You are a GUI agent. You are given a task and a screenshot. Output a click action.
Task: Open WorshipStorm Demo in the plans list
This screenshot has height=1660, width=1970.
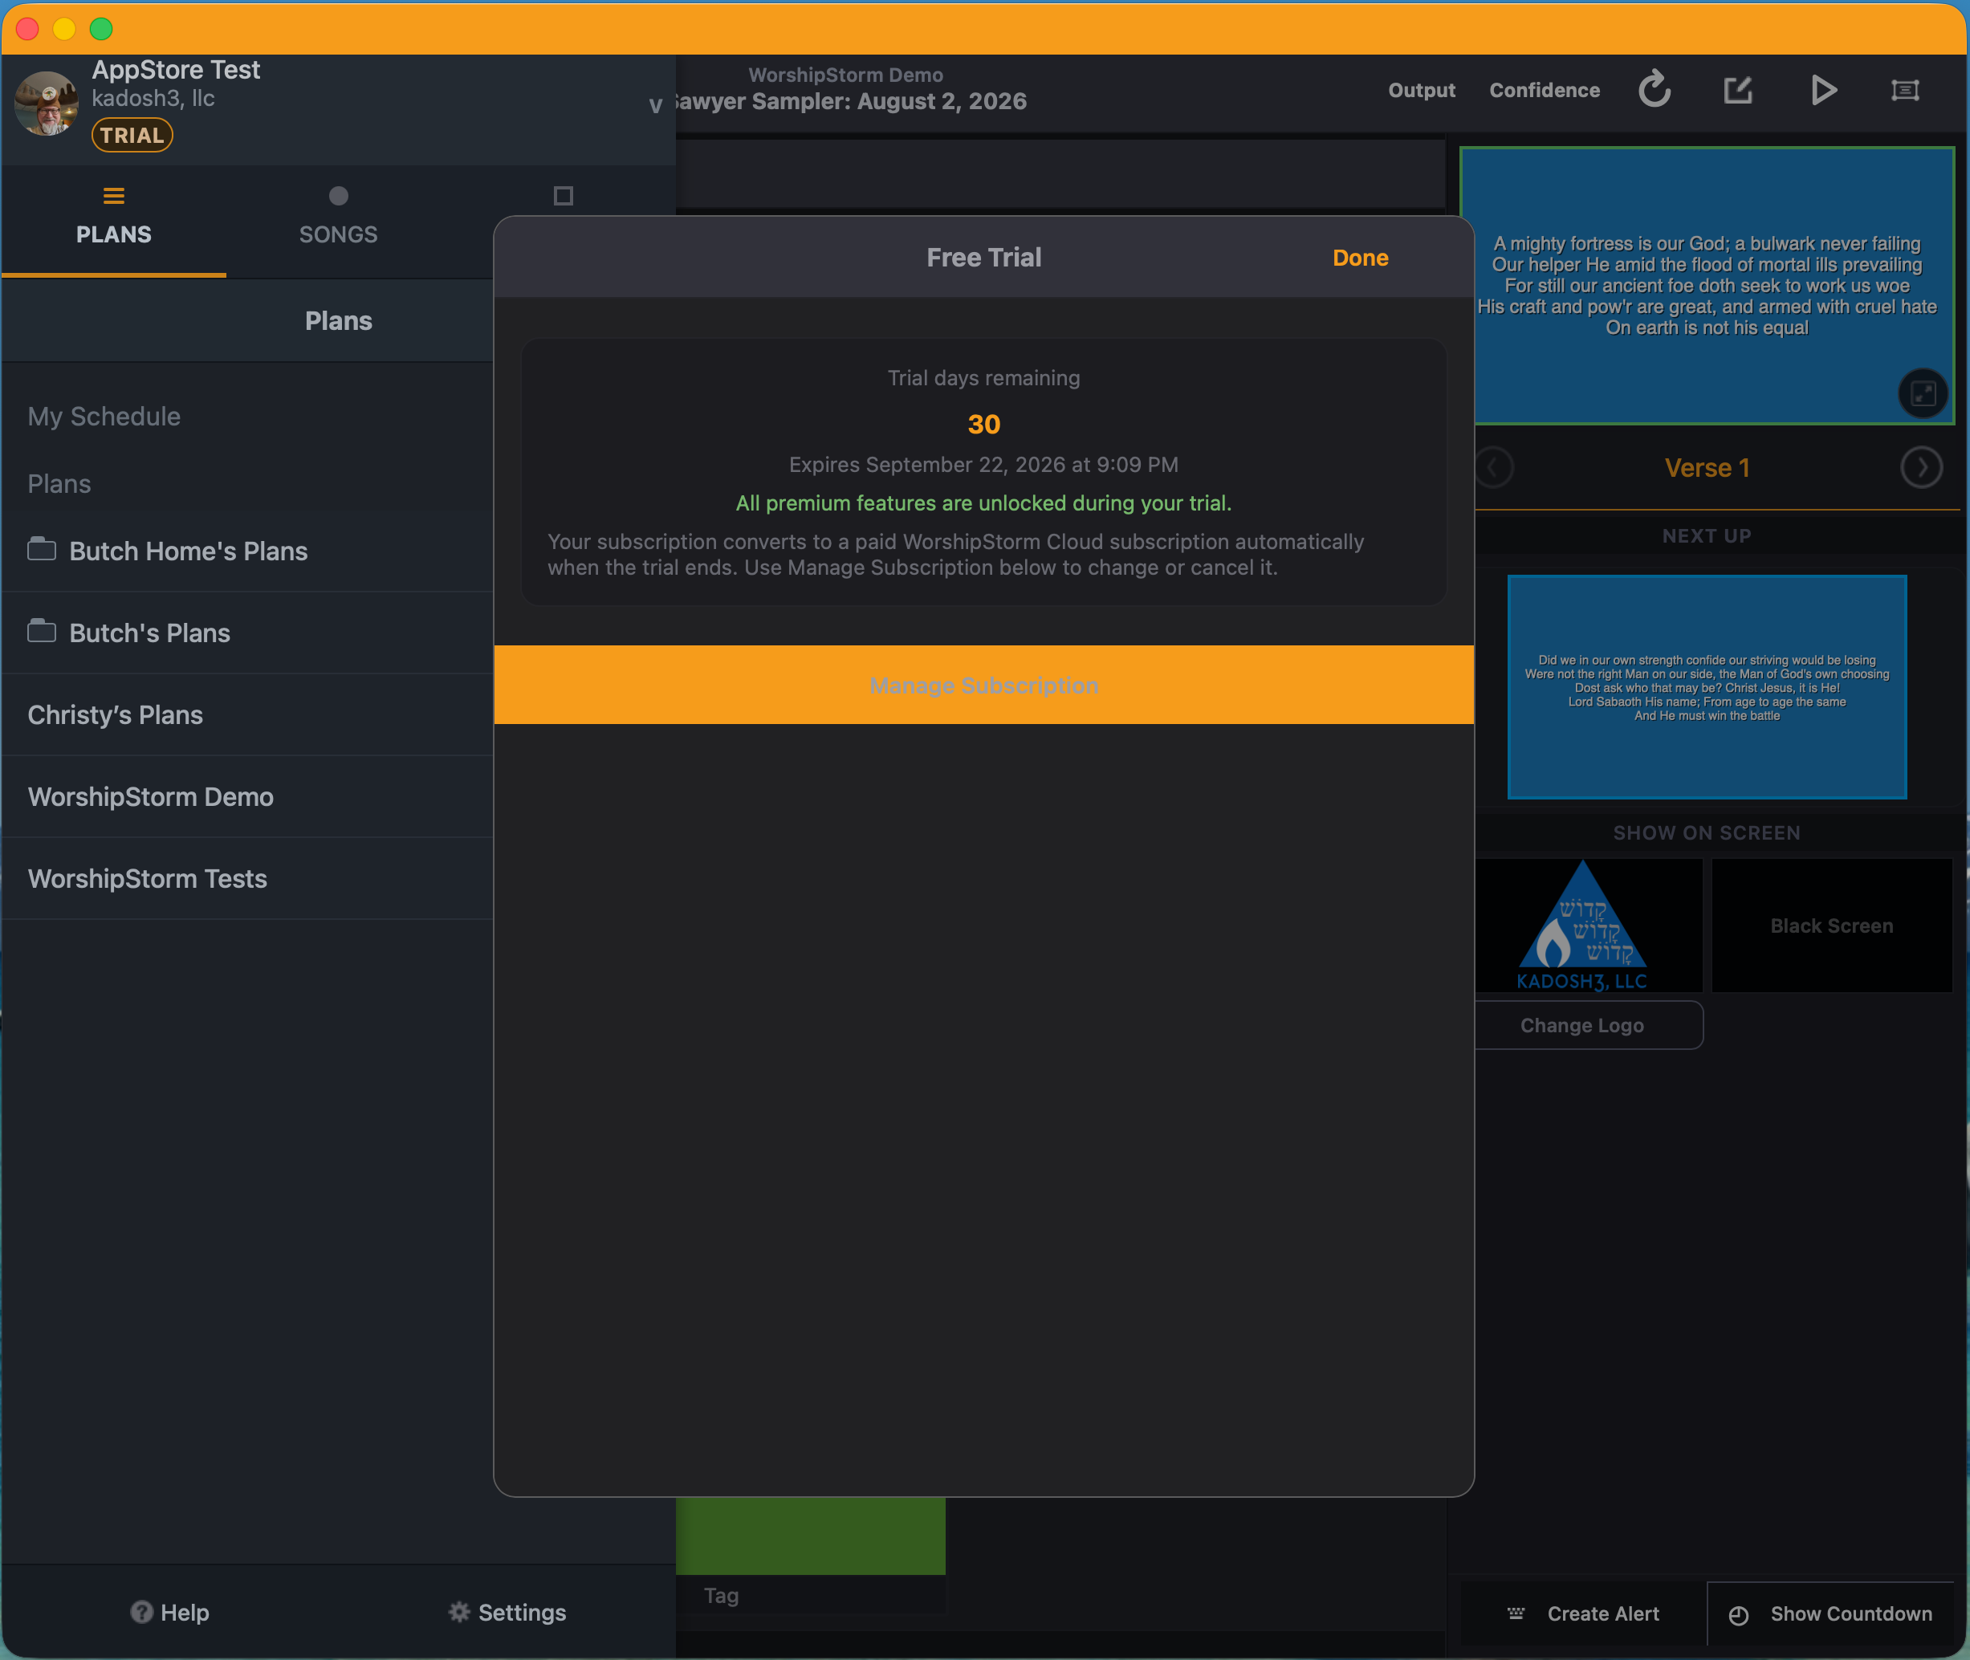[247, 796]
